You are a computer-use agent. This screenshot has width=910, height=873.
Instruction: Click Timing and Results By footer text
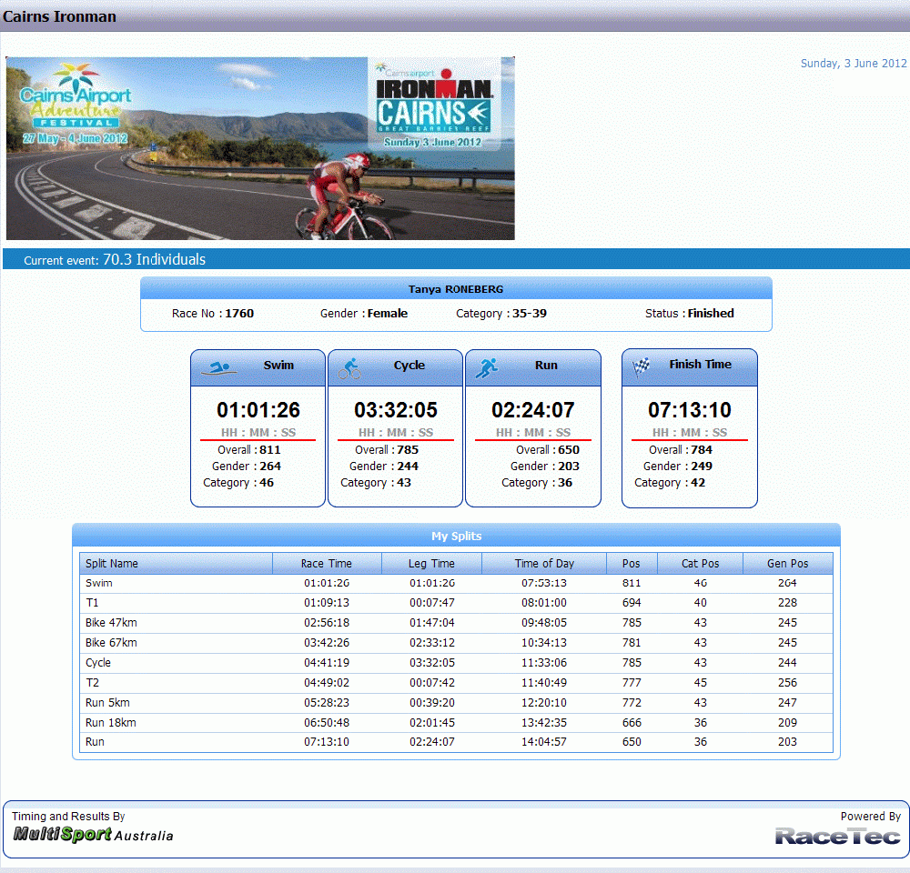(x=68, y=816)
